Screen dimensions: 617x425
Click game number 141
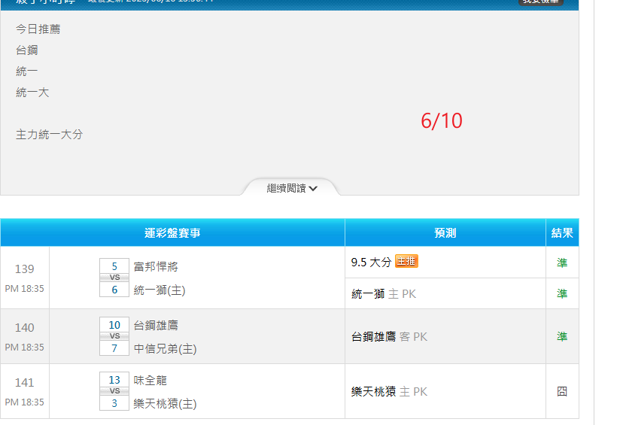tap(24, 382)
